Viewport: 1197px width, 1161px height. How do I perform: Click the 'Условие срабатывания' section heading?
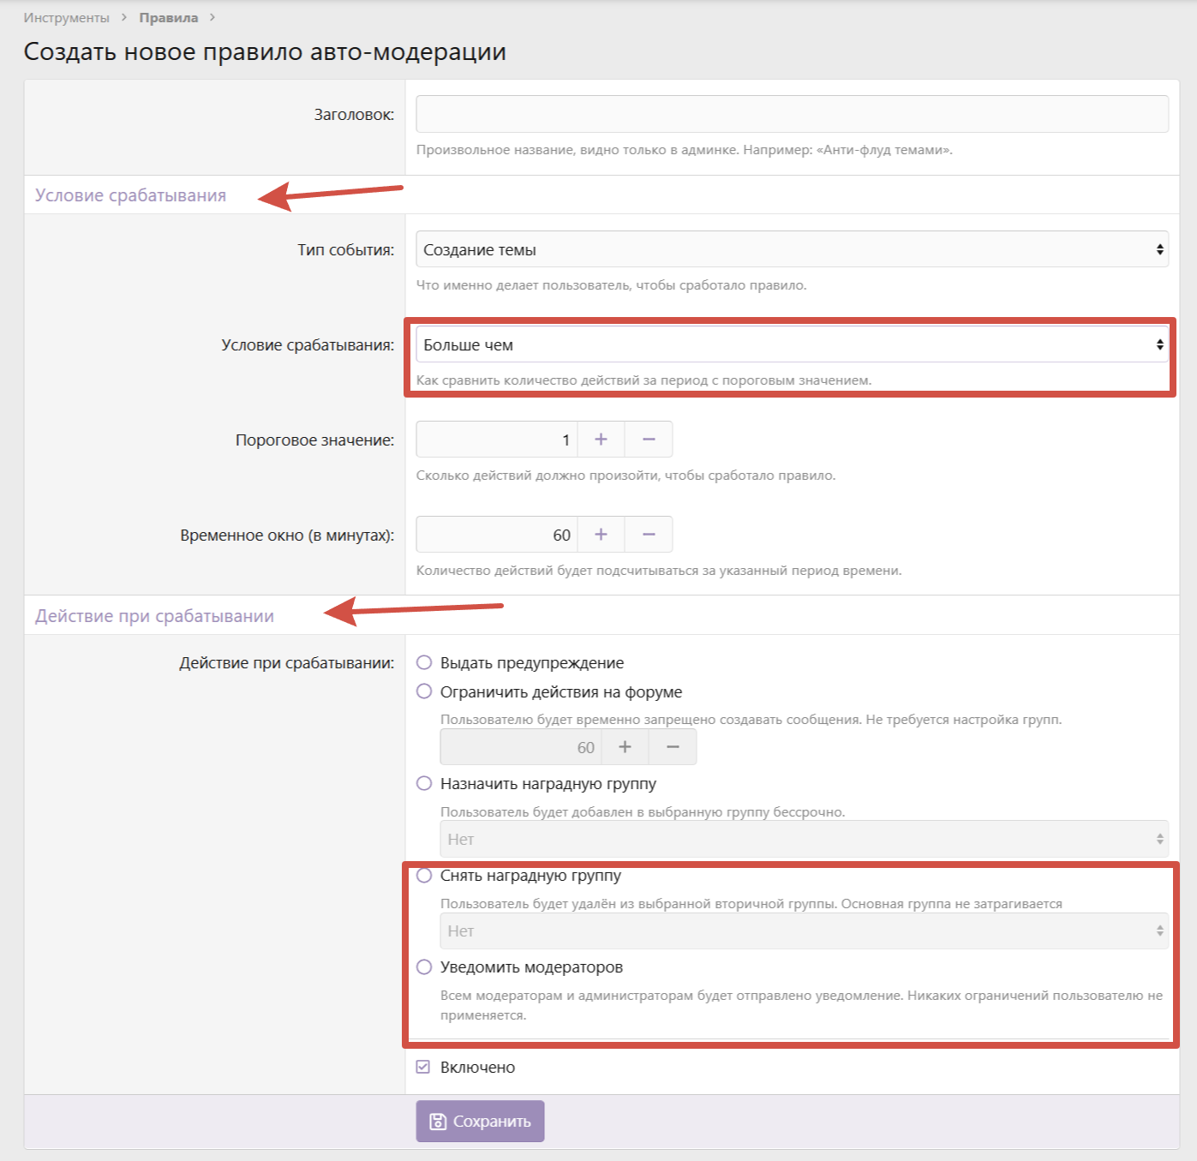tap(131, 195)
